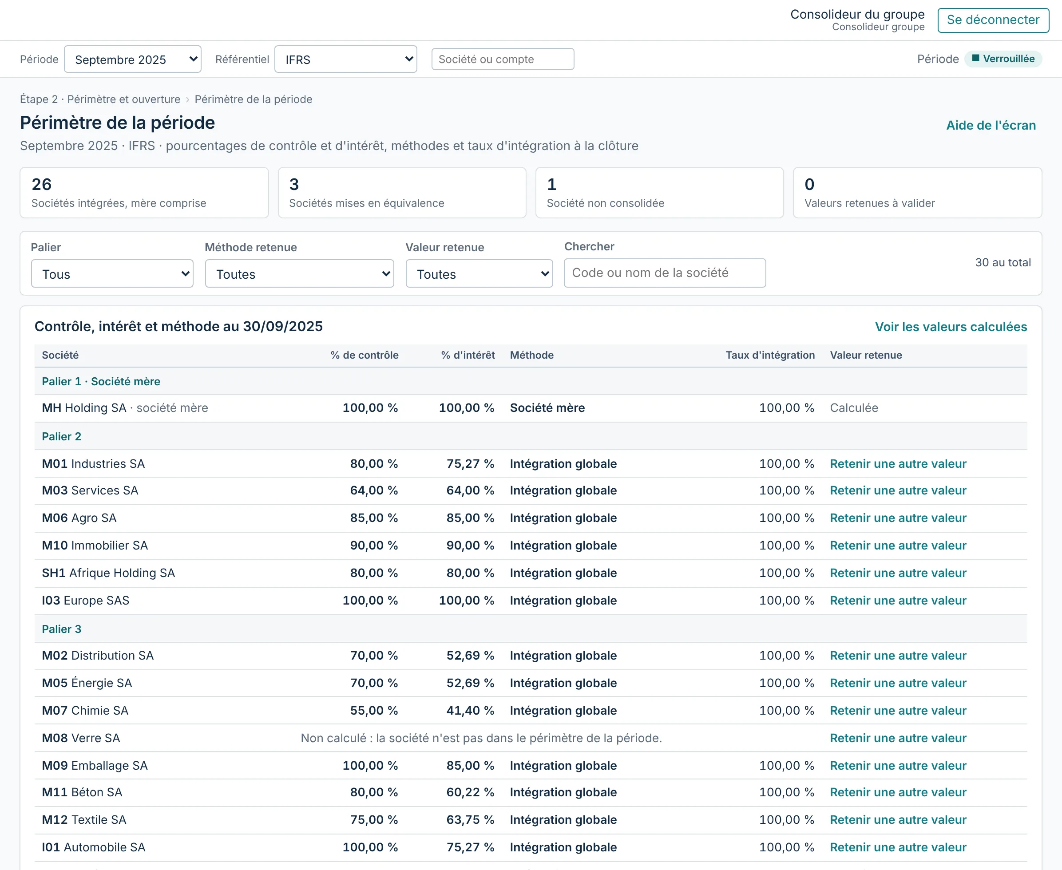Open the Période dropdown showing Septembre 2025
Screen dimensions: 1062x870
coord(133,59)
